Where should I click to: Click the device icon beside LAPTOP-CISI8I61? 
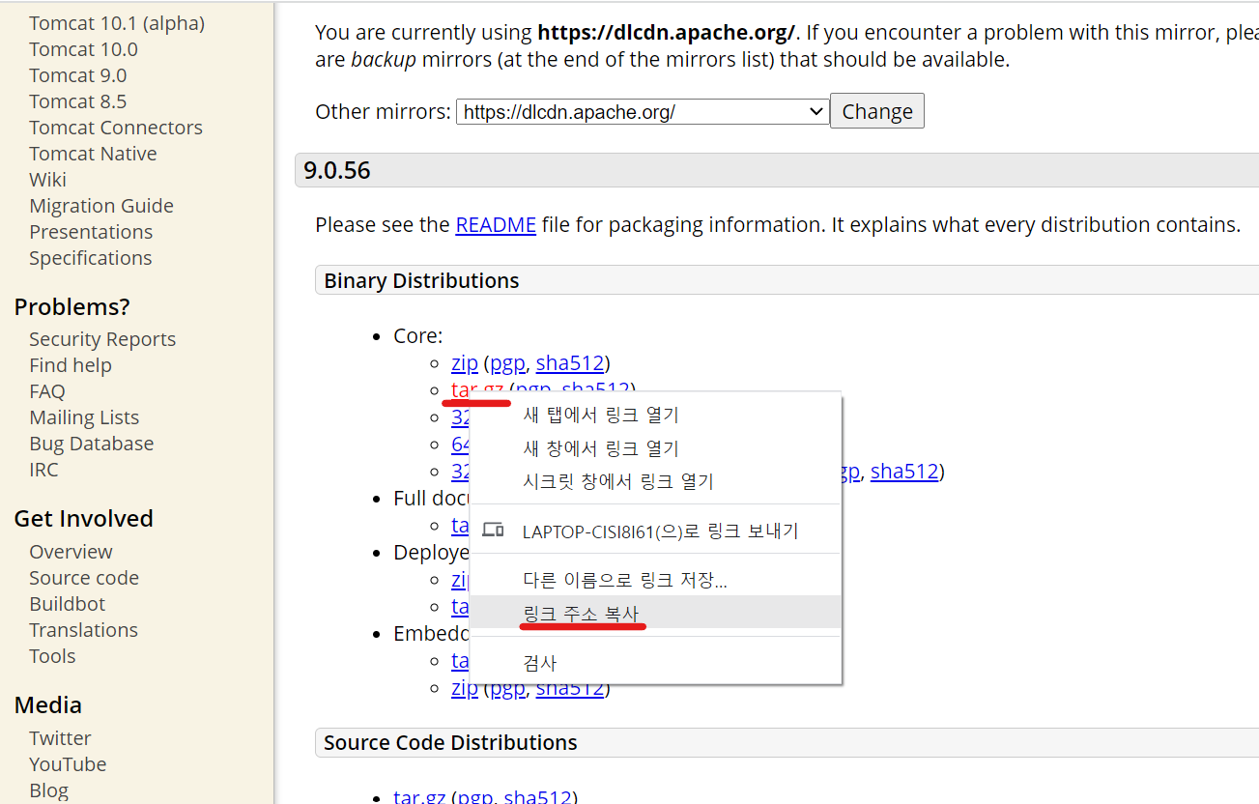[493, 530]
